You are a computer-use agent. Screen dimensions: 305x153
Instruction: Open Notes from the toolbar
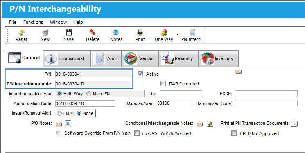[116, 32]
